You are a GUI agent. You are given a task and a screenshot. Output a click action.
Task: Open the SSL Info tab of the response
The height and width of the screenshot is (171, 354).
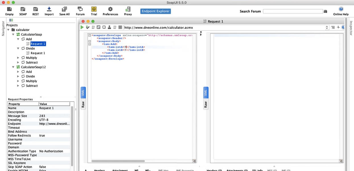(257, 170)
